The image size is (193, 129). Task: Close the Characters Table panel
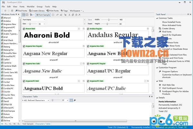152,96
